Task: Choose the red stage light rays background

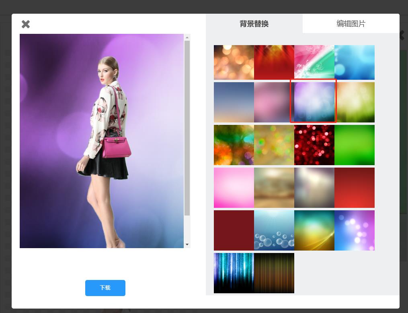Action: tap(274, 62)
